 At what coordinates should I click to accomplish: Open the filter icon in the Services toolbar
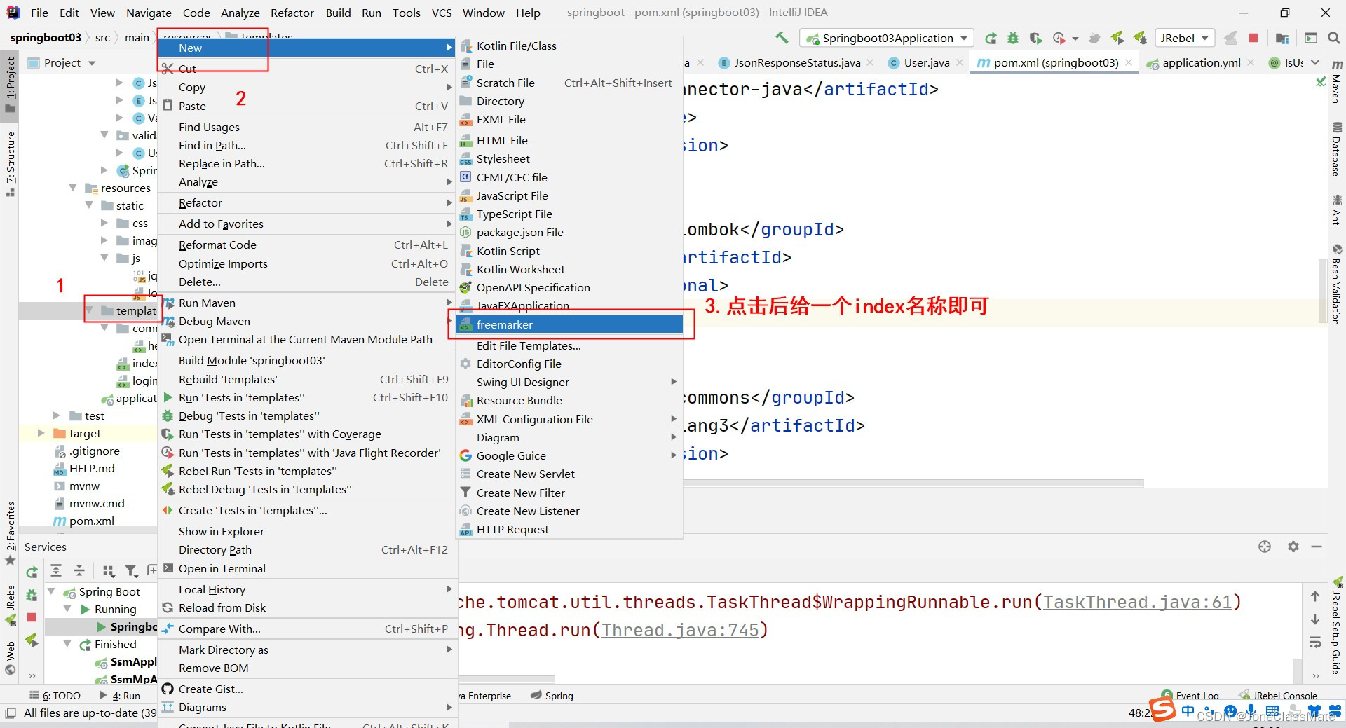(132, 571)
